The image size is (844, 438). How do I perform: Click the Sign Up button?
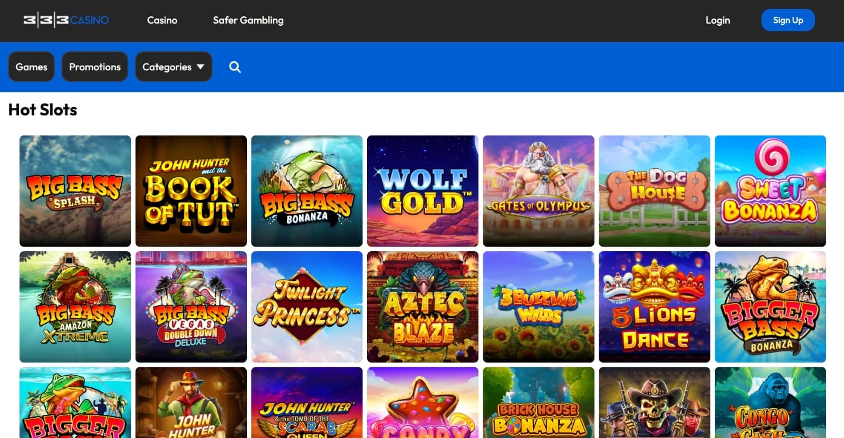(x=788, y=20)
